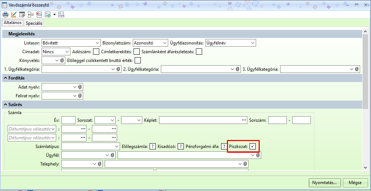Click the form with paperclip toolbar icon
Image resolution: width=371 pixels, height=191 pixels.
click(x=22, y=15)
